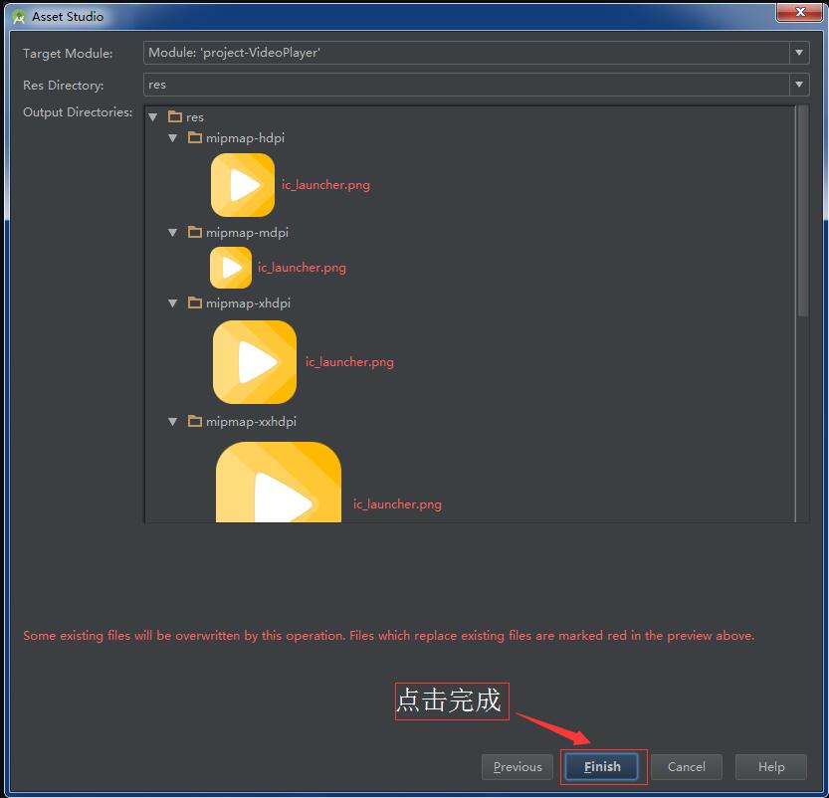Select the xhdpi launcher icon preview

(255, 362)
